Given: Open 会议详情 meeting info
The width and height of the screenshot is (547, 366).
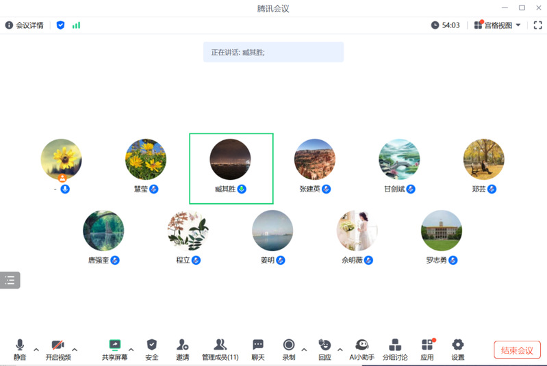Looking at the screenshot, I should click(x=25, y=25).
